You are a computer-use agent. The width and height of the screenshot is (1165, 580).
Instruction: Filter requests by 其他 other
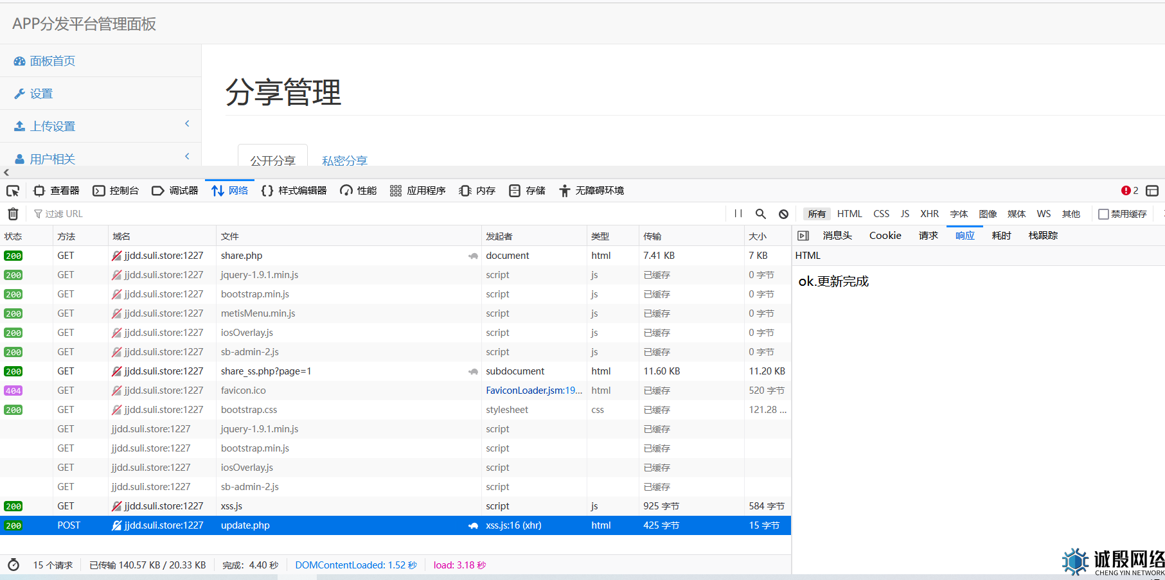pyautogui.click(x=1071, y=214)
